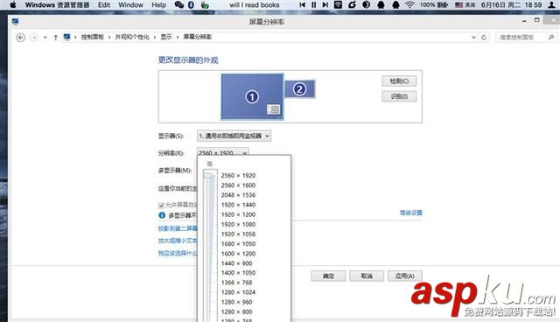Click 控制面板 in the breadcrumb path
This screenshot has width=560, height=322.
[x=92, y=37]
